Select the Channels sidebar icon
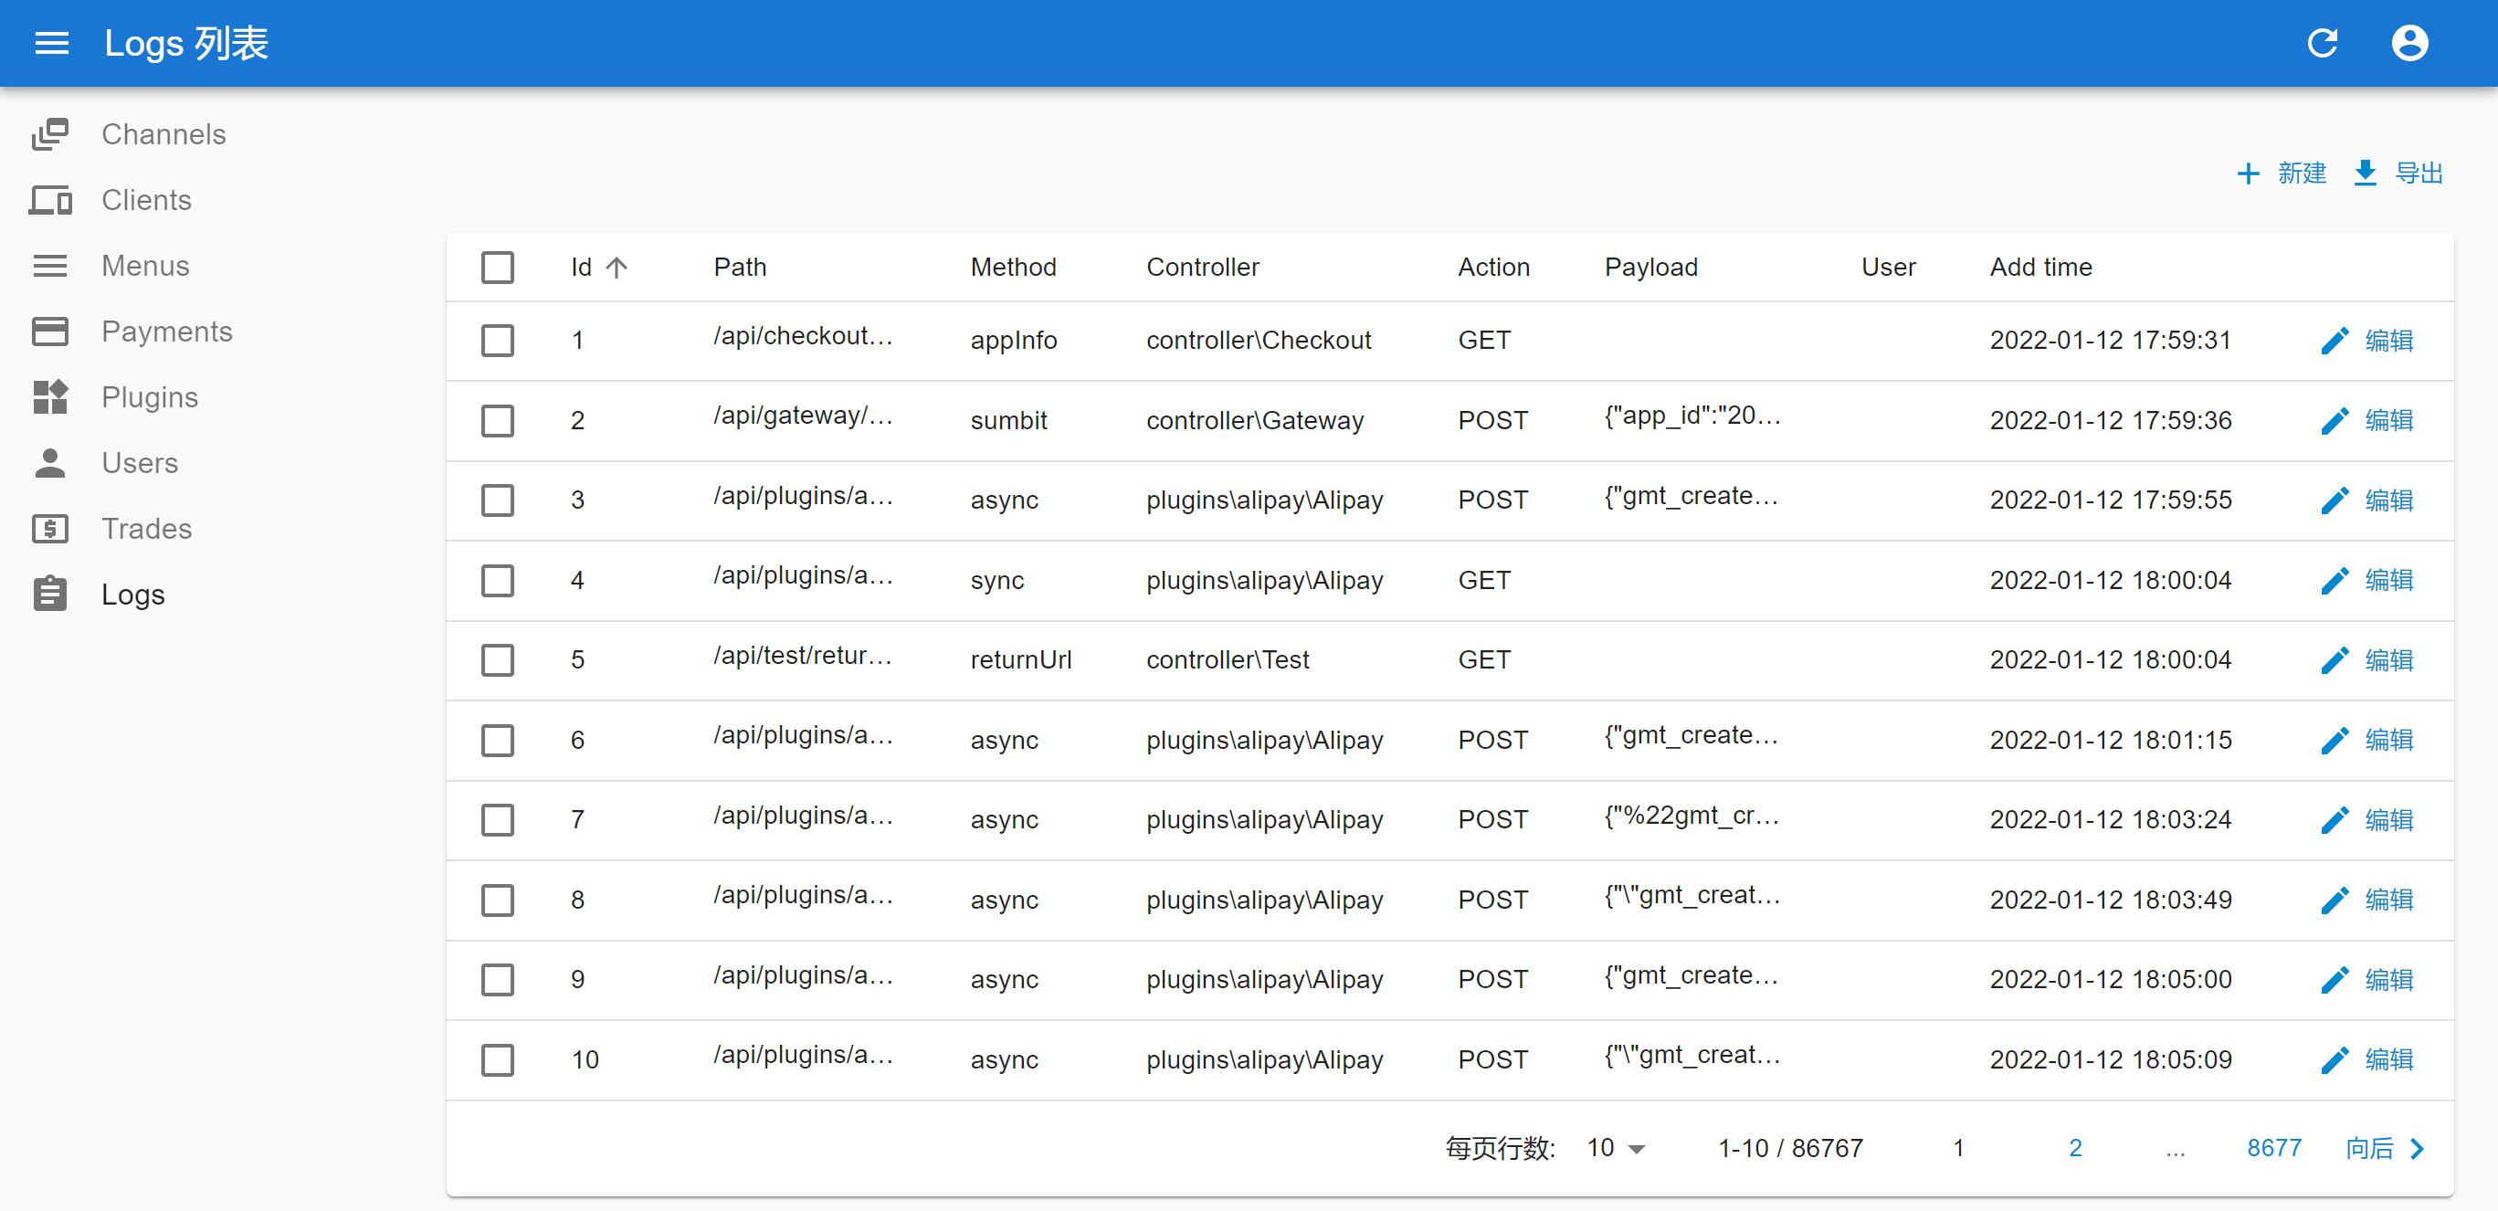This screenshot has height=1211, width=2498. 51,134
